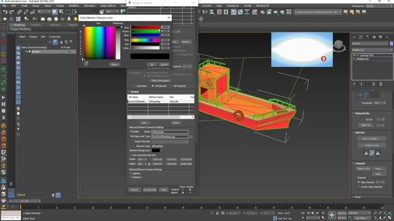This screenshot has height=221, width=394.
Task: Open the File menu
Action: tap(4, 6)
